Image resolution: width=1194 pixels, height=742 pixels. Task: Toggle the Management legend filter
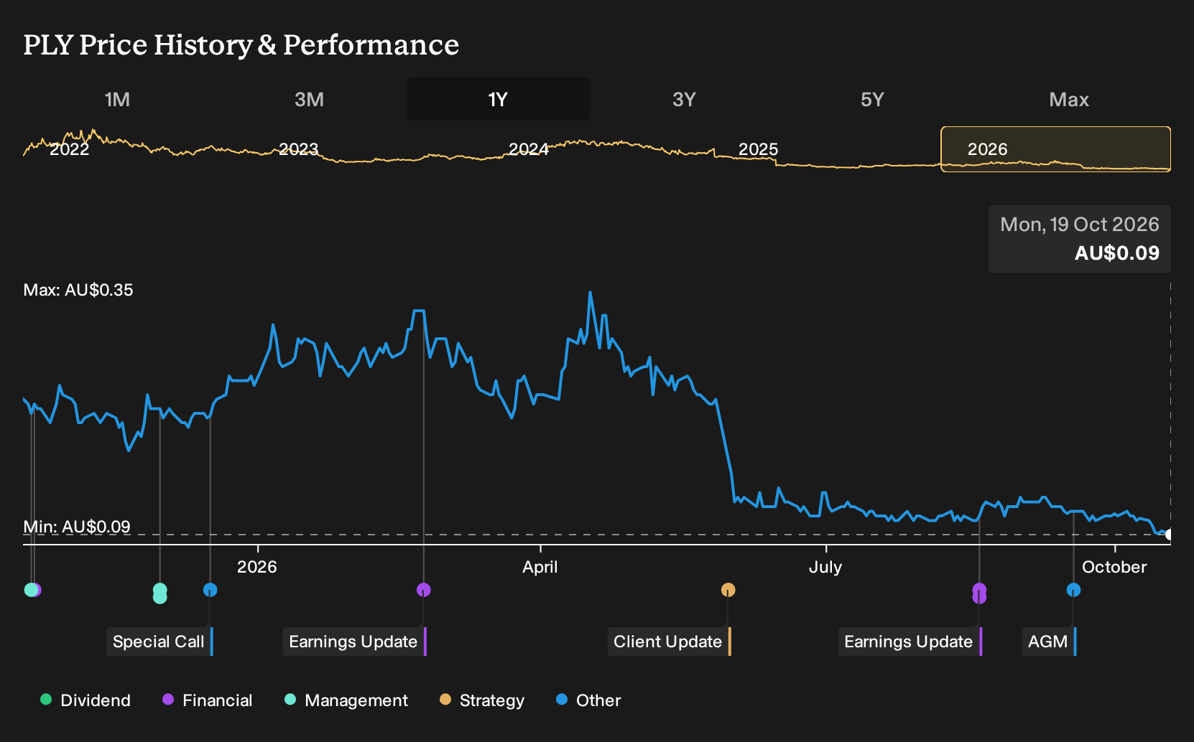(346, 700)
